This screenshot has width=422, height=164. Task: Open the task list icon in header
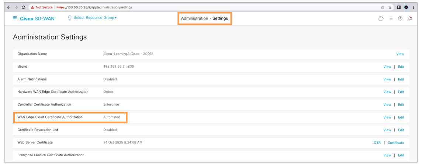click(391, 18)
